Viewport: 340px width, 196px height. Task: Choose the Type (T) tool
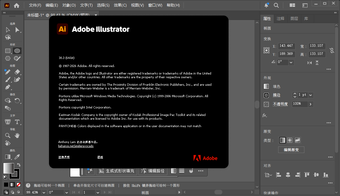click(x=17, y=122)
